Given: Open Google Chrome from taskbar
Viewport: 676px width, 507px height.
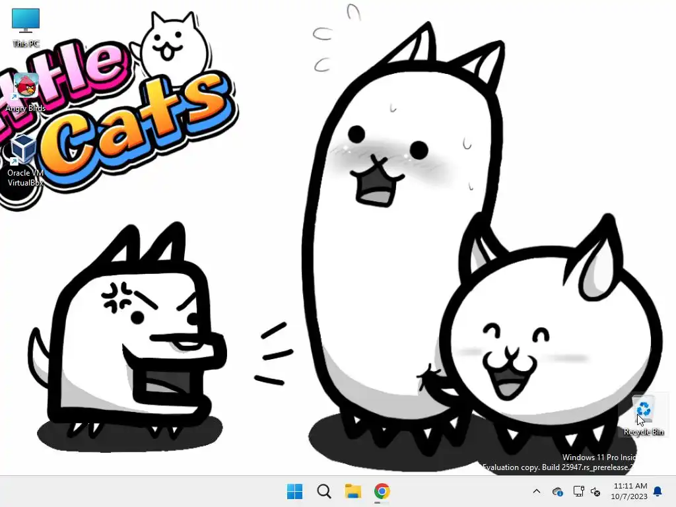Looking at the screenshot, I should pyautogui.click(x=382, y=491).
